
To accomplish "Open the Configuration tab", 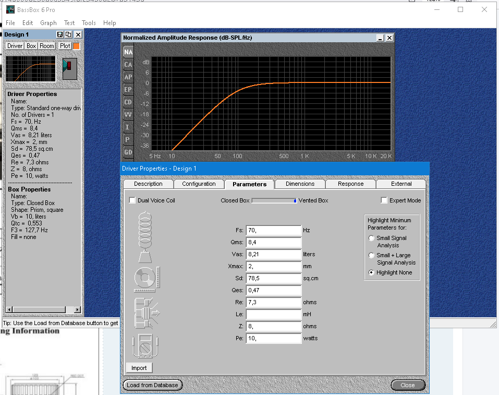I will [x=199, y=184].
